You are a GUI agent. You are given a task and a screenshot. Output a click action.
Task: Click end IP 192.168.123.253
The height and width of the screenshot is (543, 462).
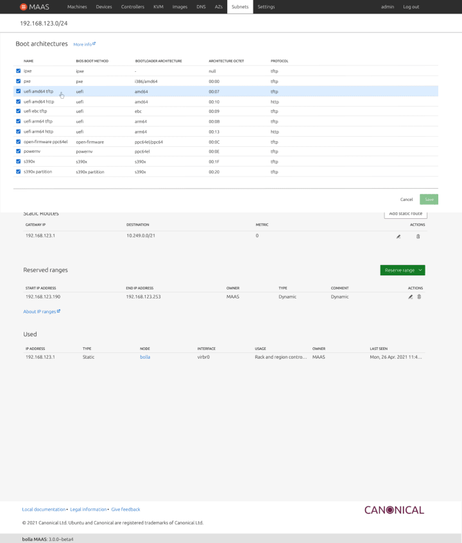click(143, 297)
